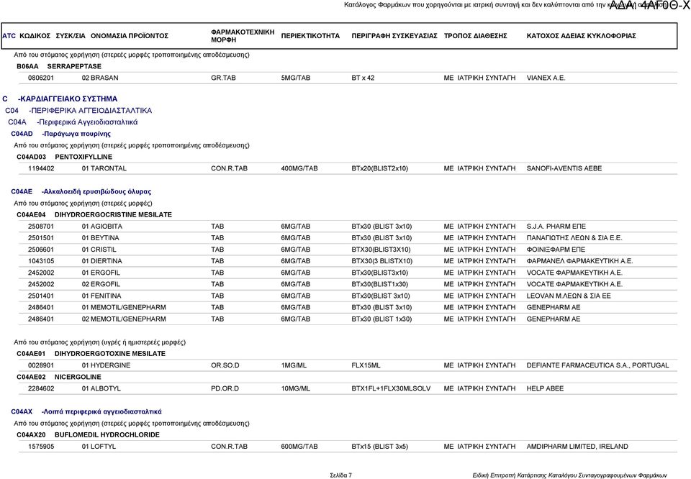Image resolution: width=691 pixels, height=479 pixels.
Task: Select the "FLX15ML" package cell
Action: (366, 365)
